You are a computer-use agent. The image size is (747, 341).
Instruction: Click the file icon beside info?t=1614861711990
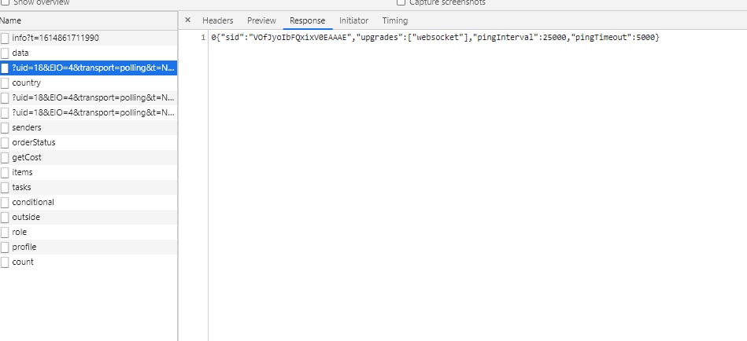pos(5,38)
